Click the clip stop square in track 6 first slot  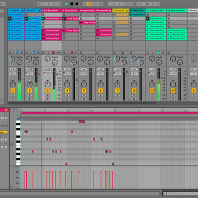(98, 15)
